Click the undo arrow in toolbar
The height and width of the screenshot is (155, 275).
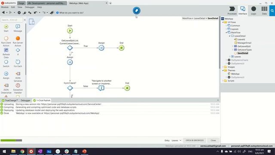[36, 12]
